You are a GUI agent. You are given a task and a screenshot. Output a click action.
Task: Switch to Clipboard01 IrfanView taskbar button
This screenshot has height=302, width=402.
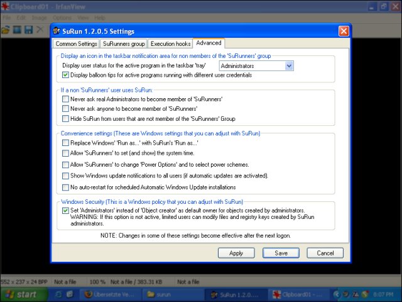(299, 294)
